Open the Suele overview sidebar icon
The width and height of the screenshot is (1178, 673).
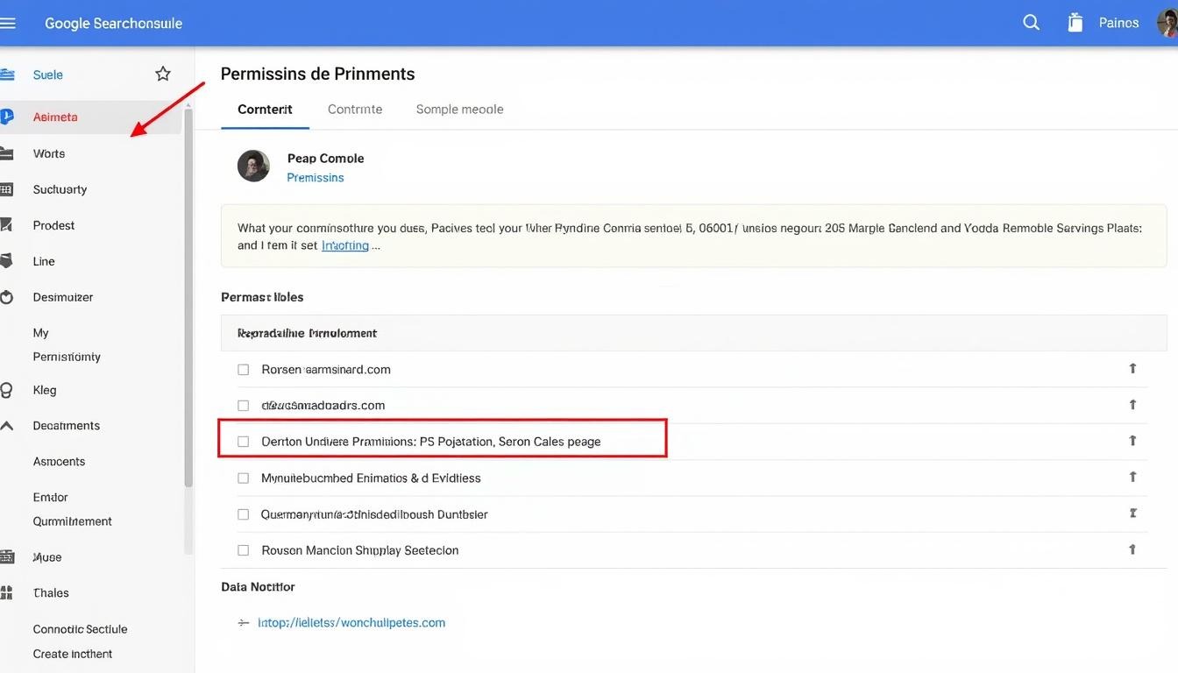[x=8, y=74]
